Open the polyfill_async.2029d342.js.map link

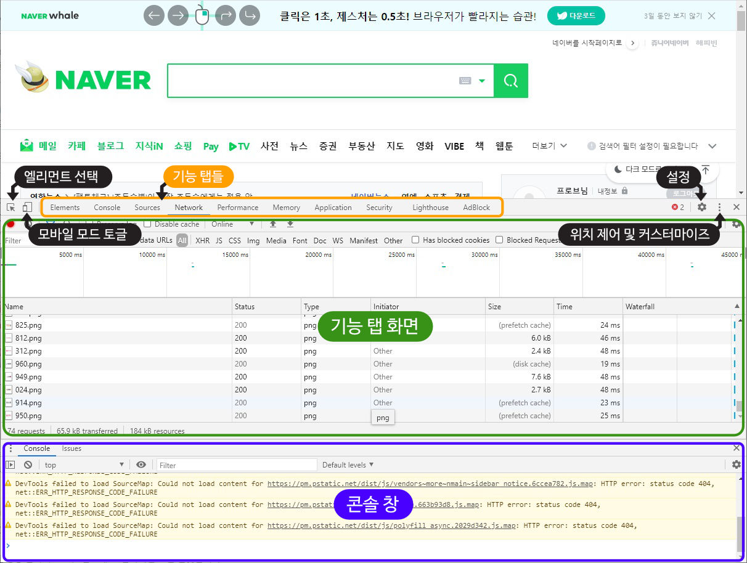pos(391,525)
